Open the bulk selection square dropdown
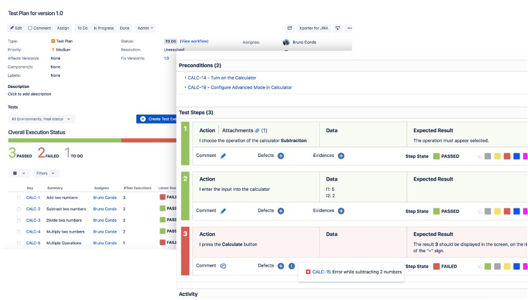 tap(19, 173)
